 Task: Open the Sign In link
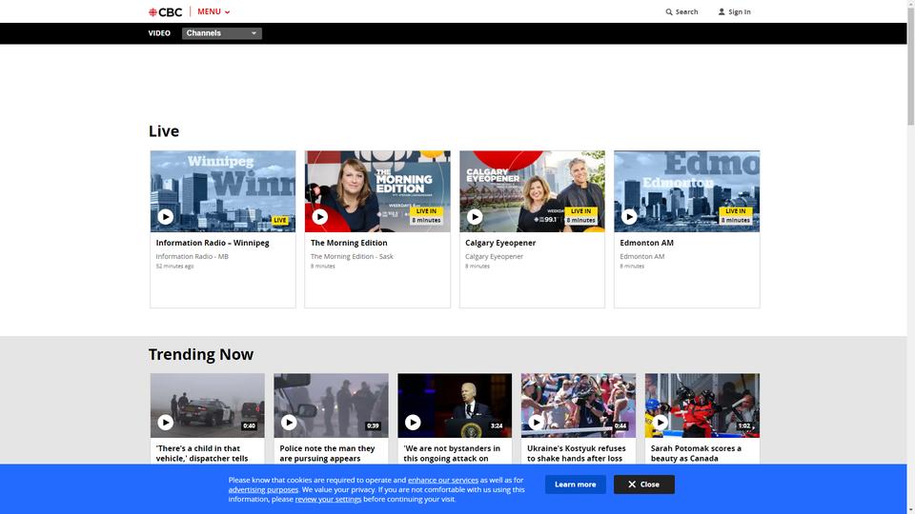click(x=734, y=11)
